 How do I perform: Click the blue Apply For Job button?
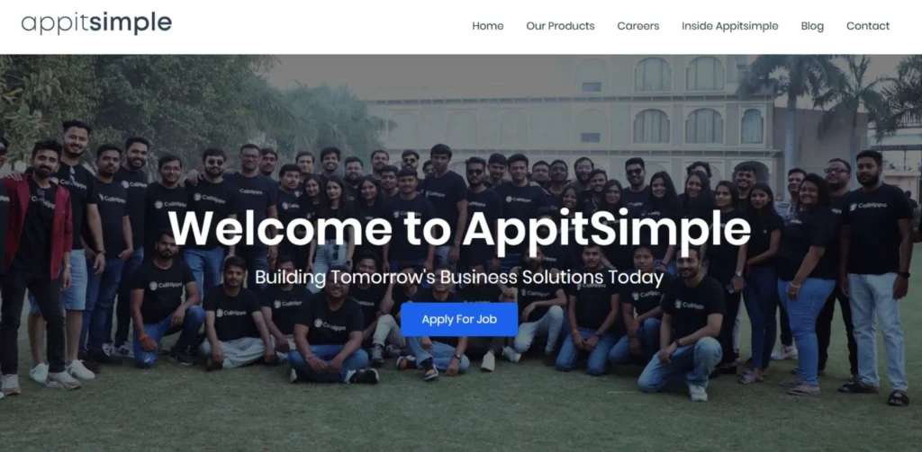459,319
